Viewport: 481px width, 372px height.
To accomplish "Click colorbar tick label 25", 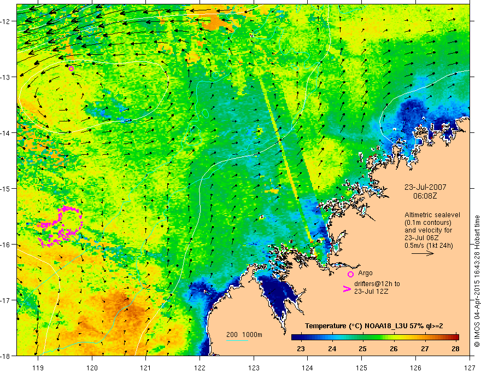I will click(x=363, y=348).
